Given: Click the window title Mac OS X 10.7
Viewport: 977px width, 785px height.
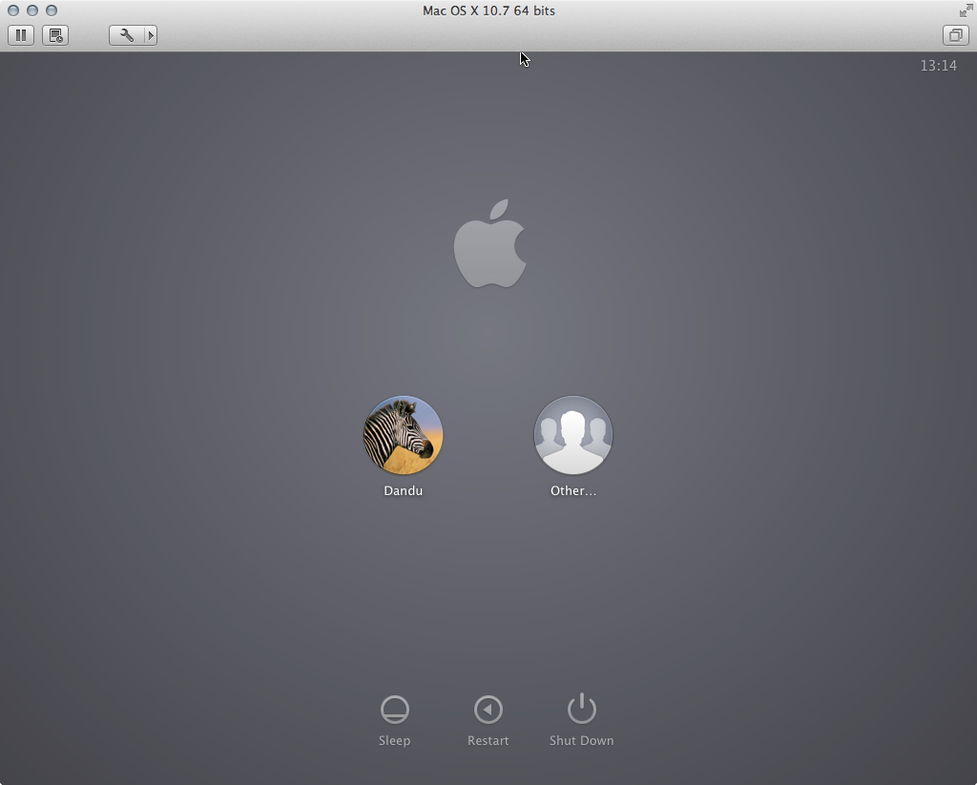Looking at the screenshot, I should point(488,10).
